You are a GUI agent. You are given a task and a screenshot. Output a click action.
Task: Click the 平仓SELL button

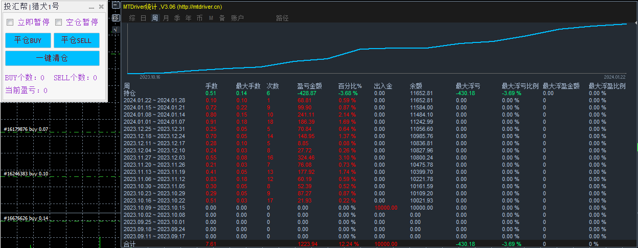point(77,40)
